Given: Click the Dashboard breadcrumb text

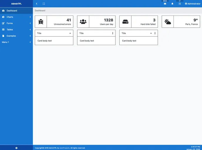Looking at the screenshot, I should tap(40, 11).
